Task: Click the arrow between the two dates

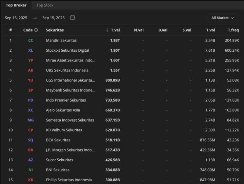Action: point(35,18)
